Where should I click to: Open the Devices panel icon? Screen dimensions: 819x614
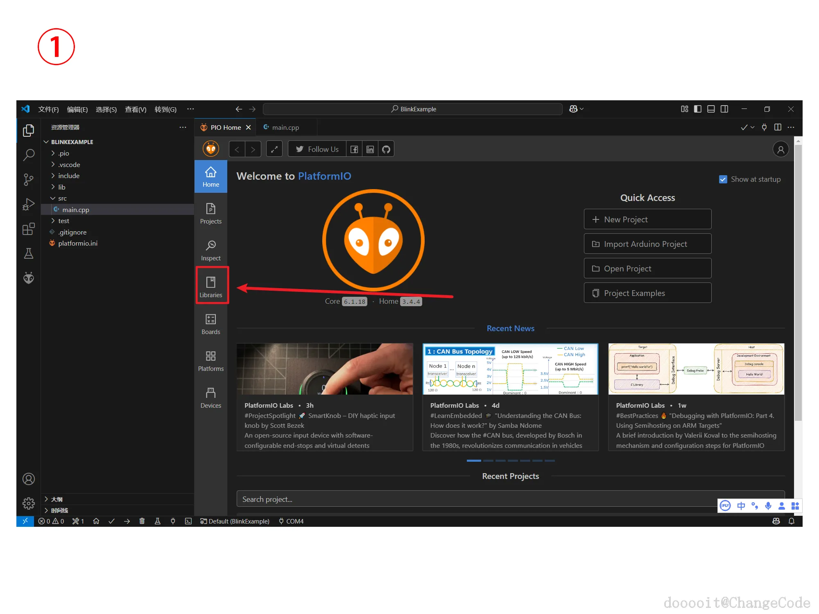coord(210,397)
